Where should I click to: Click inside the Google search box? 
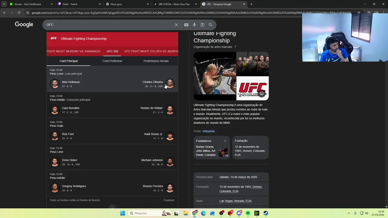pos(109,25)
